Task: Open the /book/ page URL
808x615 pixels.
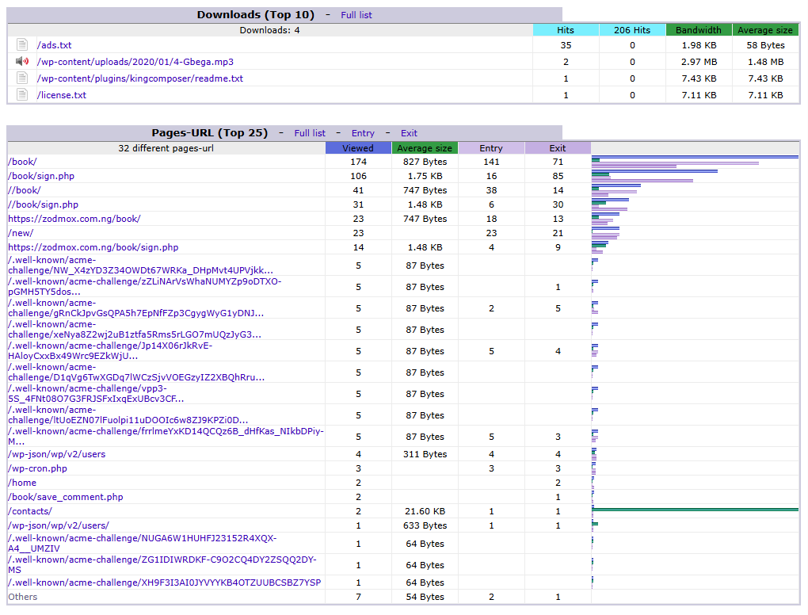Action: 22,162
